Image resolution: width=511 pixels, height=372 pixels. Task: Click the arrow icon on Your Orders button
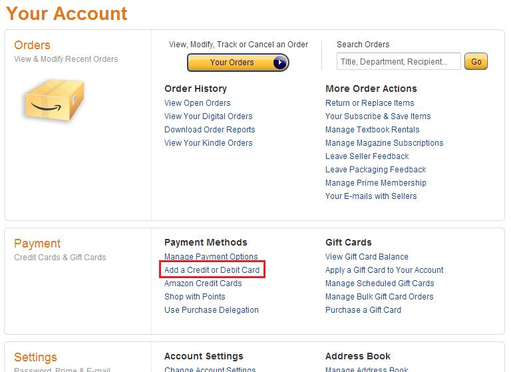[280, 63]
